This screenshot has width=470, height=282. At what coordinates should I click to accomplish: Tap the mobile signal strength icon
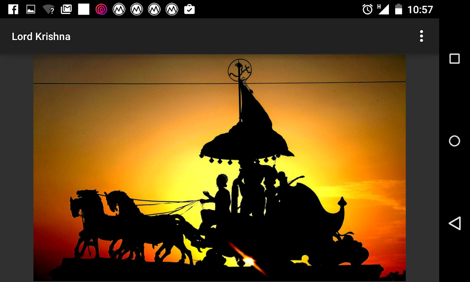pyautogui.click(x=383, y=9)
